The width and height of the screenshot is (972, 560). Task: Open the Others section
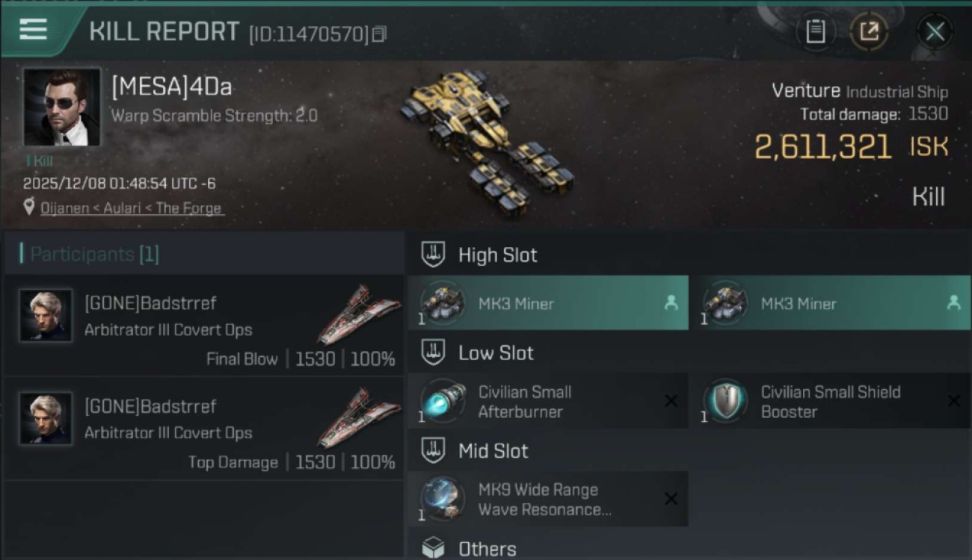[x=487, y=549]
